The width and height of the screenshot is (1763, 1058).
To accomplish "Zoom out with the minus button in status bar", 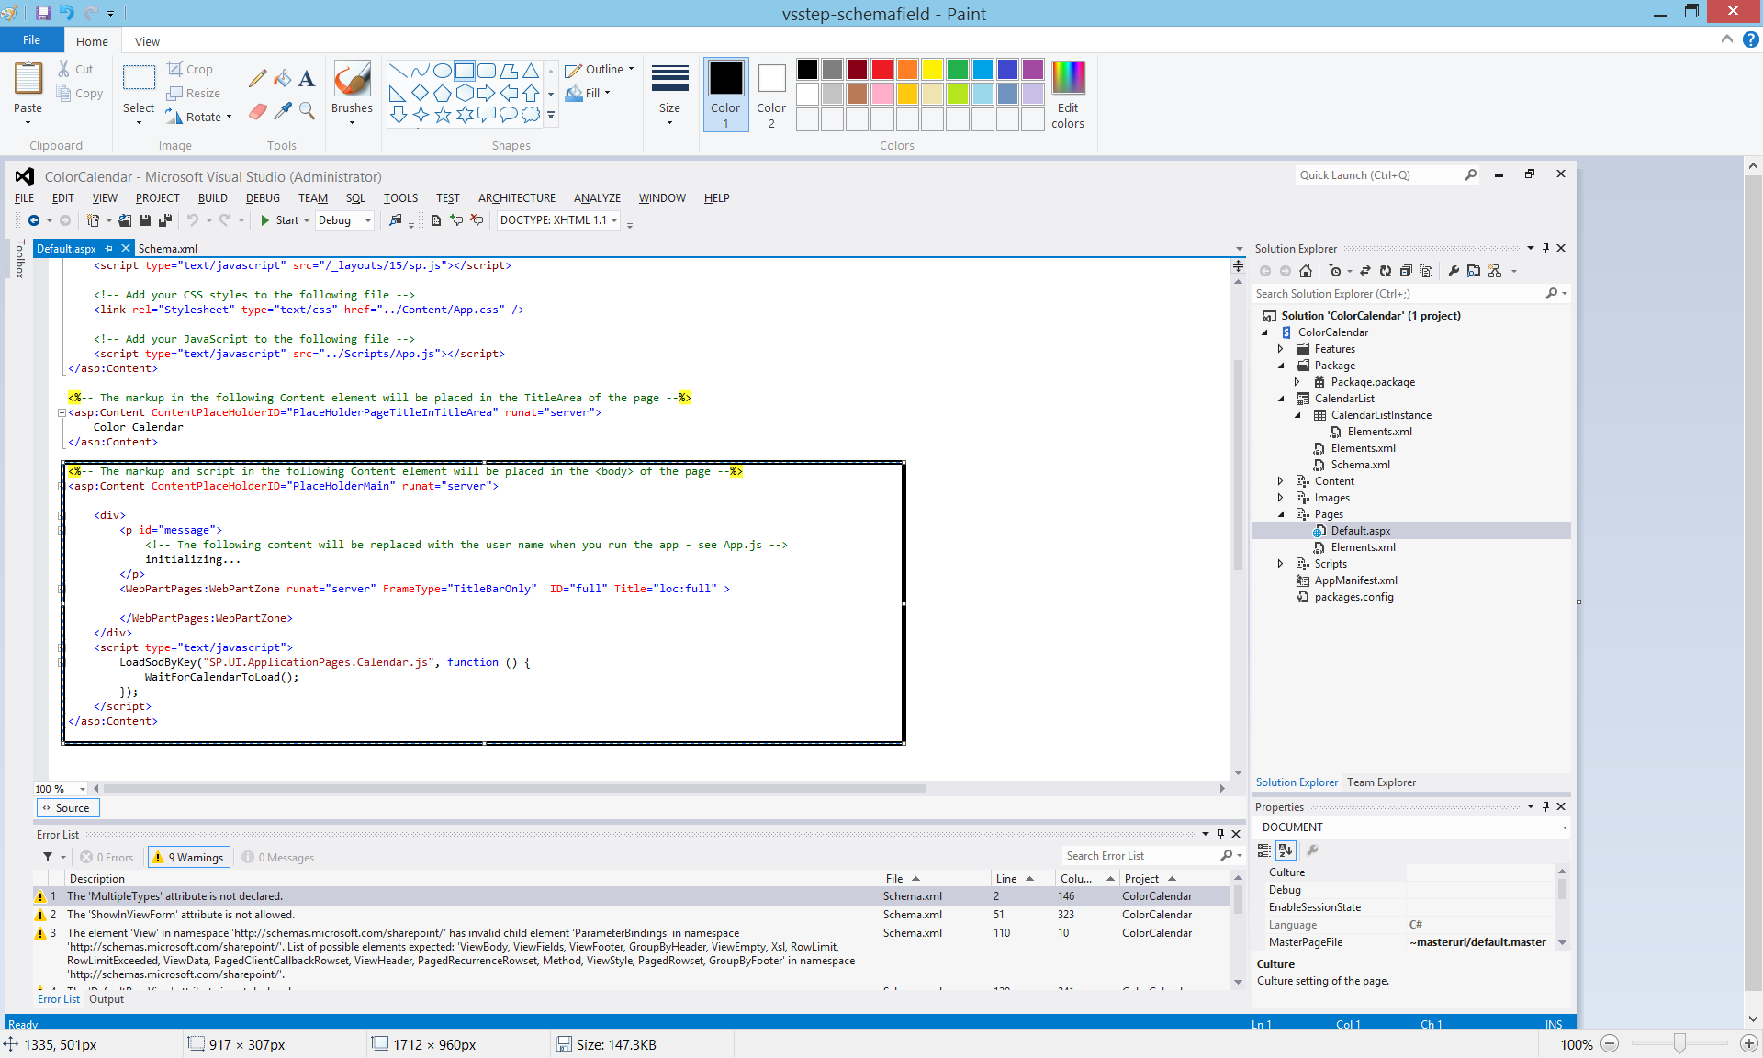I will coord(1610,1044).
